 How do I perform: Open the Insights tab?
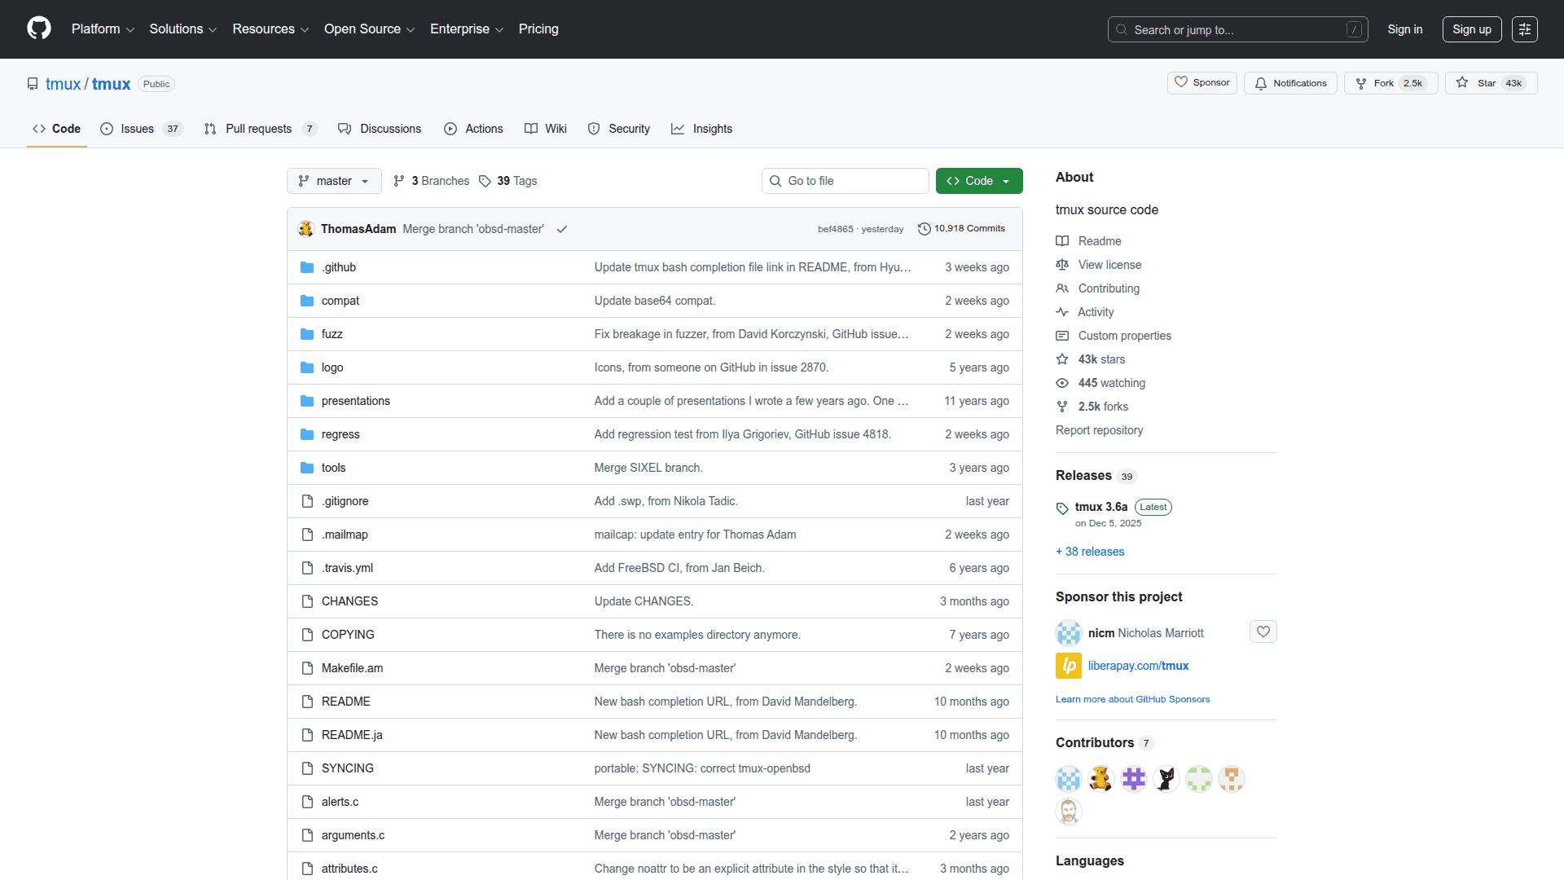pos(701,129)
